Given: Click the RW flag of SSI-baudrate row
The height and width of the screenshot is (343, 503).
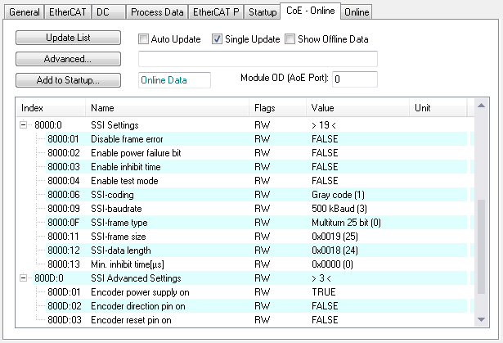Looking at the screenshot, I should point(262,209).
